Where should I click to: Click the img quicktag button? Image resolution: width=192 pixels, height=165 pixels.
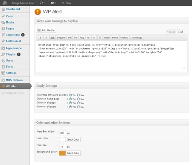[x=82, y=38]
